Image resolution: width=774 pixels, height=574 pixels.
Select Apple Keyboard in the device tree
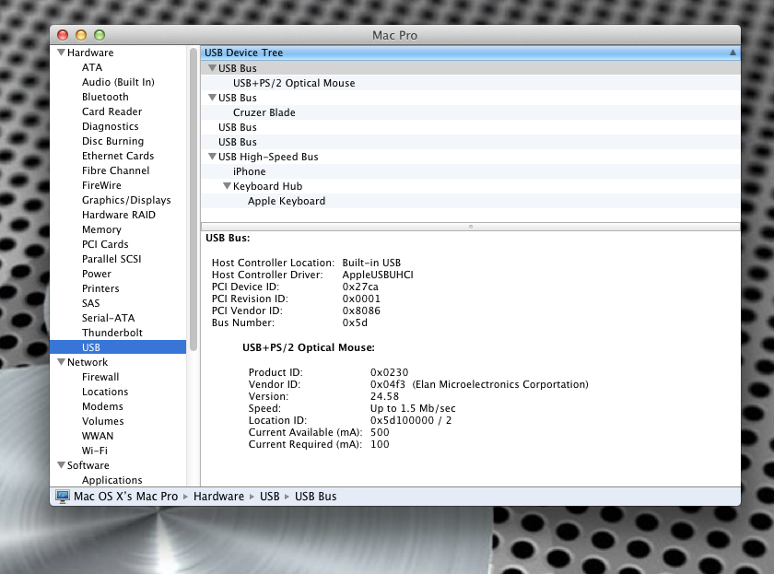(287, 201)
